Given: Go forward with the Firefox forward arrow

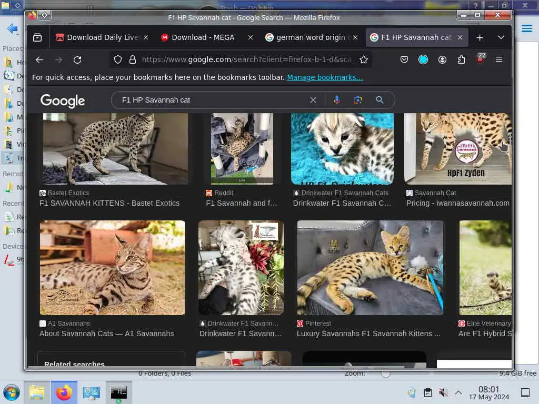Looking at the screenshot, I should [x=58, y=60].
